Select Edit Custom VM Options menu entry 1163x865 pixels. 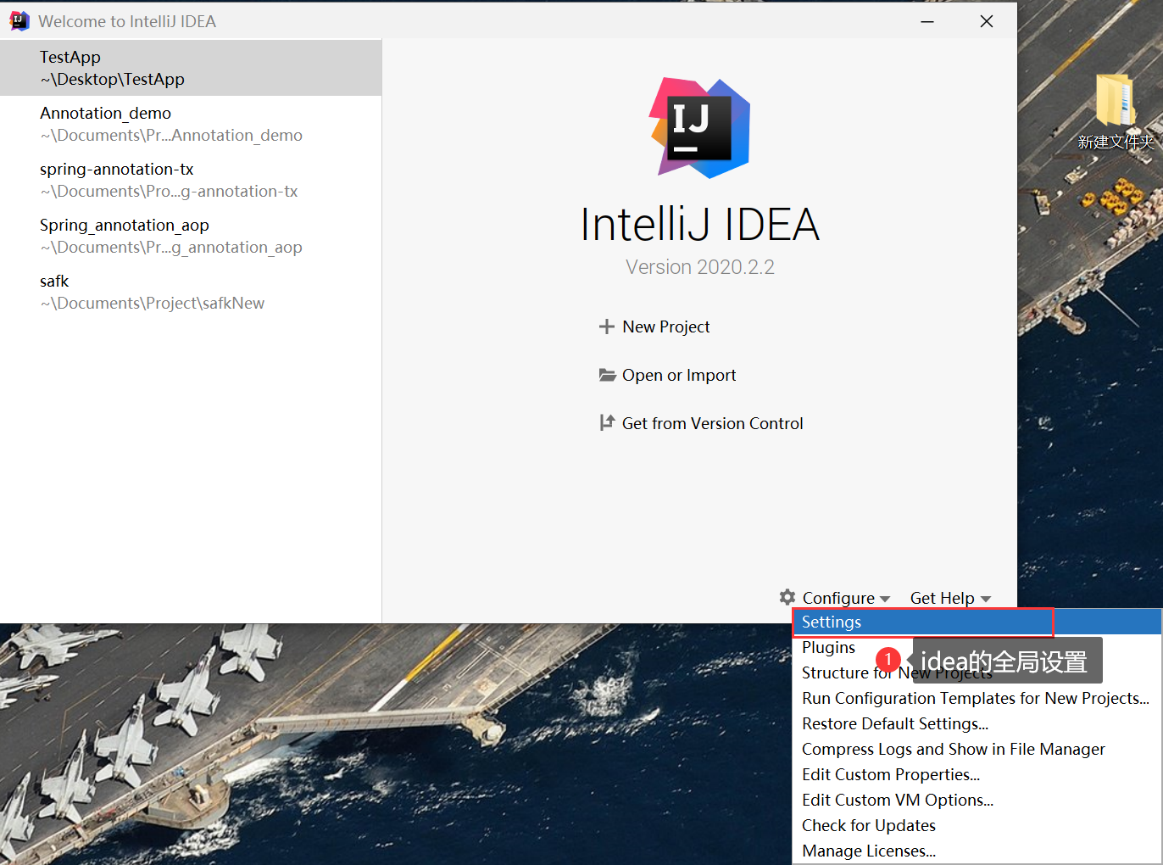tap(977, 800)
